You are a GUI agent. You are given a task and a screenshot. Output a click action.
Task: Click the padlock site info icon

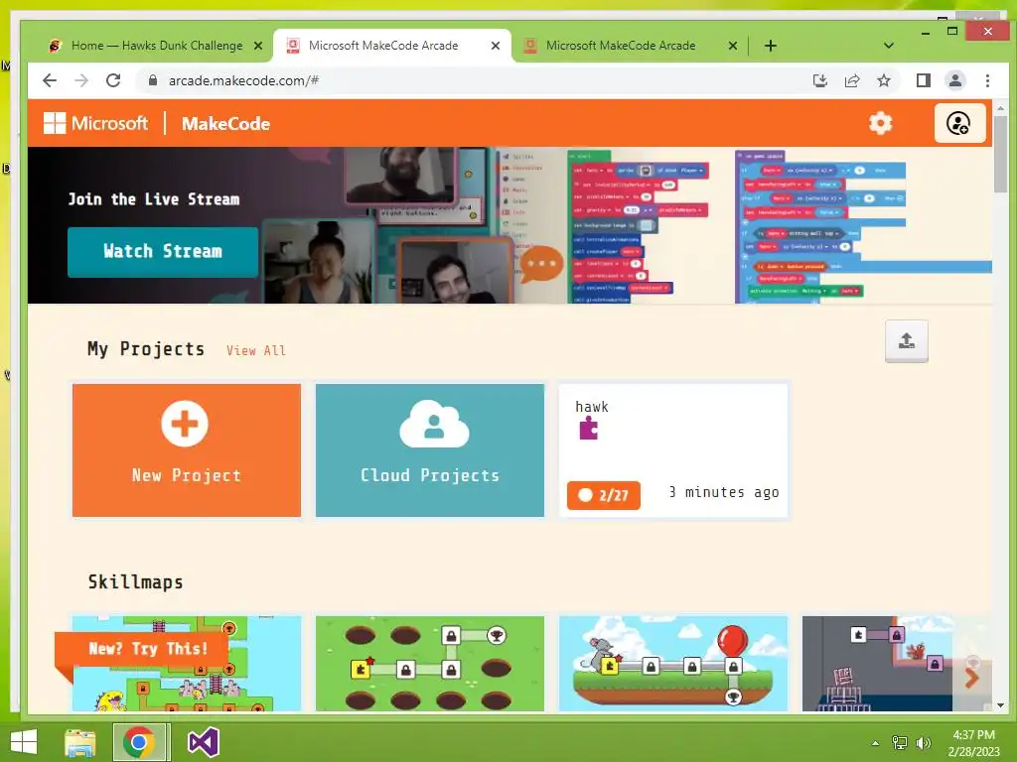click(153, 80)
